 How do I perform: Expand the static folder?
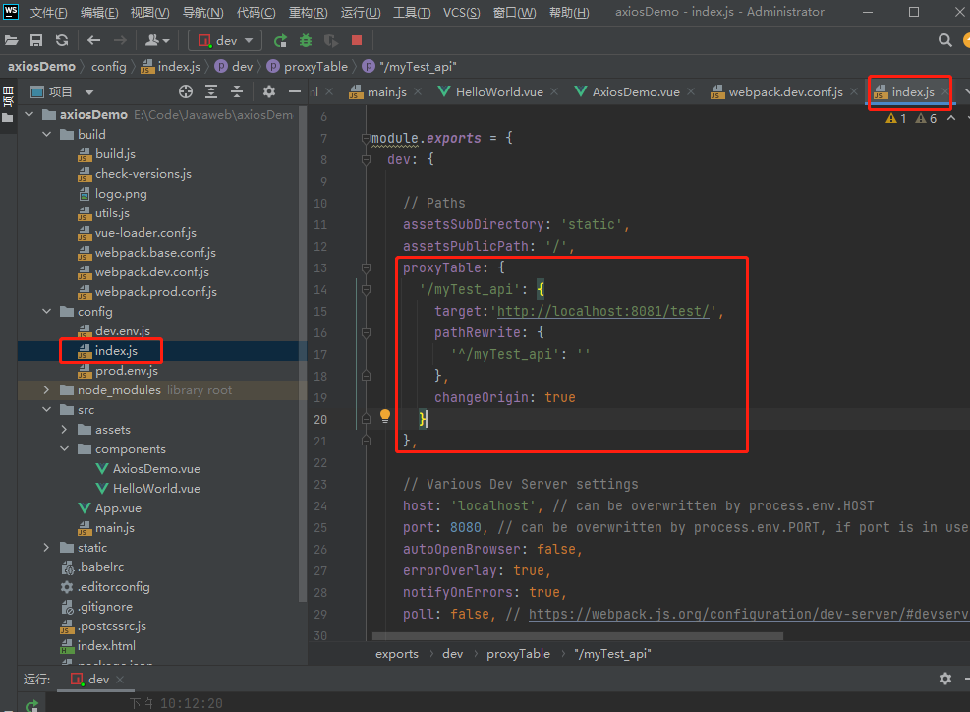pos(47,548)
